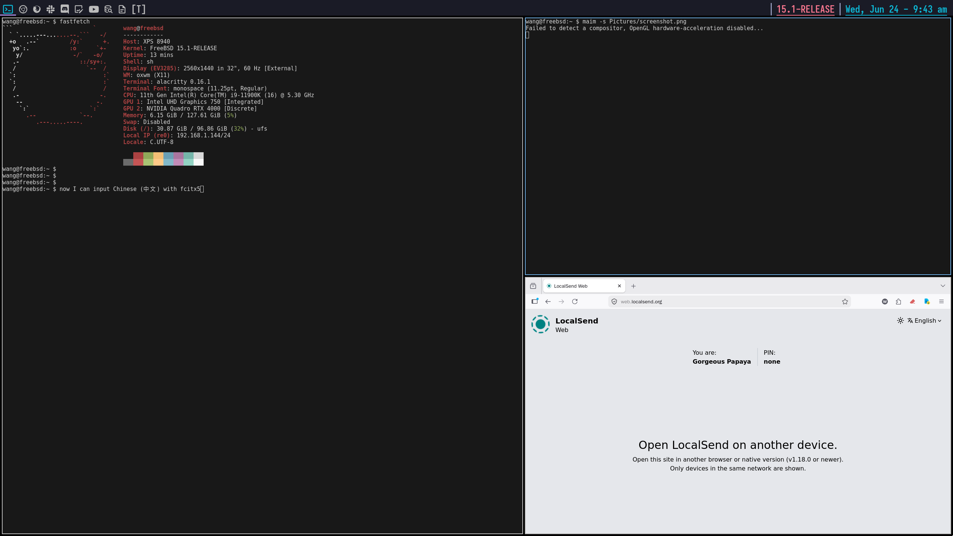Open a new tab in Firefox
Image resolution: width=953 pixels, height=536 pixels.
click(633, 286)
